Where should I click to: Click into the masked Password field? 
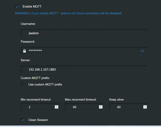(82, 51)
